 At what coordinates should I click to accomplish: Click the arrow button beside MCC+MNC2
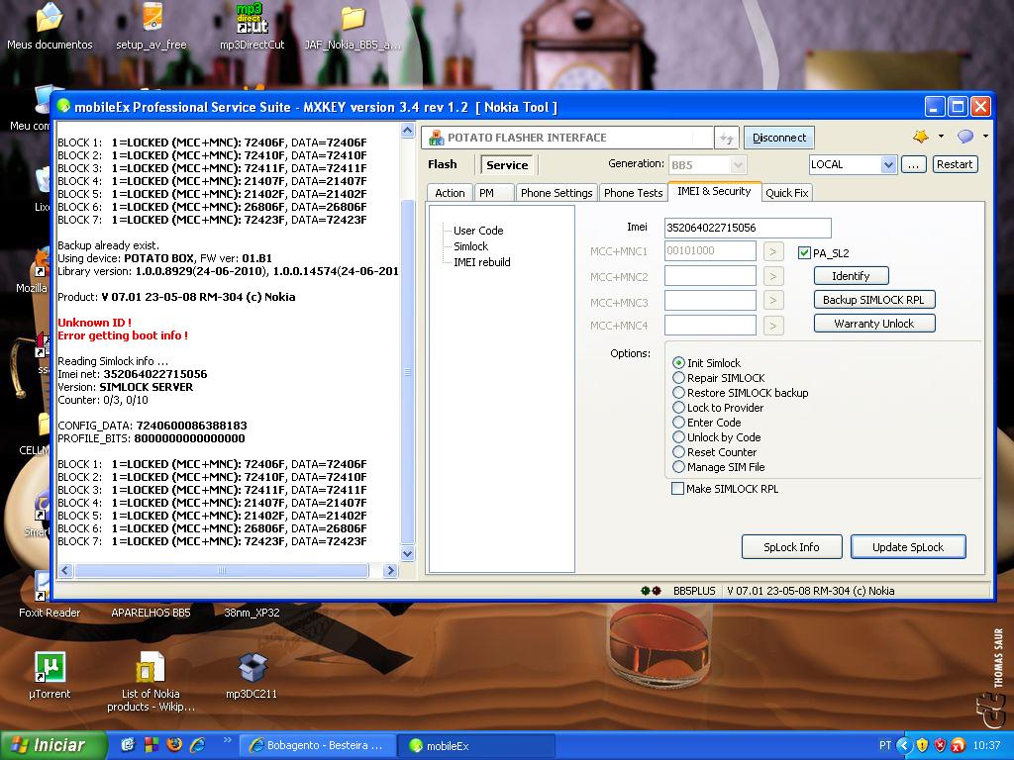(773, 277)
